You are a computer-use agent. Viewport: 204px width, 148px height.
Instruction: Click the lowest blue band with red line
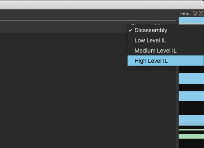191,120
